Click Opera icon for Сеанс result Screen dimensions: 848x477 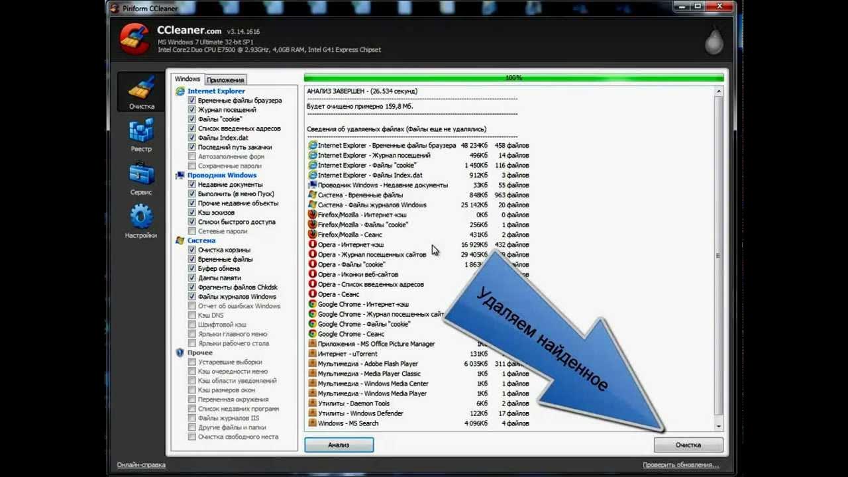[313, 294]
